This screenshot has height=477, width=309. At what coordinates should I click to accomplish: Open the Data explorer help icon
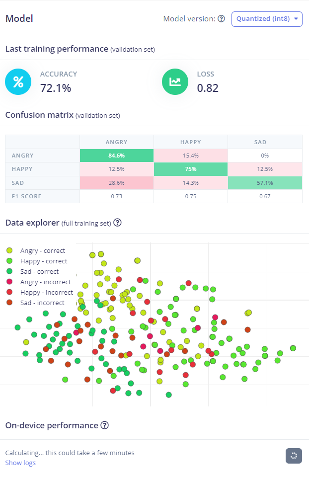(x=117, y=223)
